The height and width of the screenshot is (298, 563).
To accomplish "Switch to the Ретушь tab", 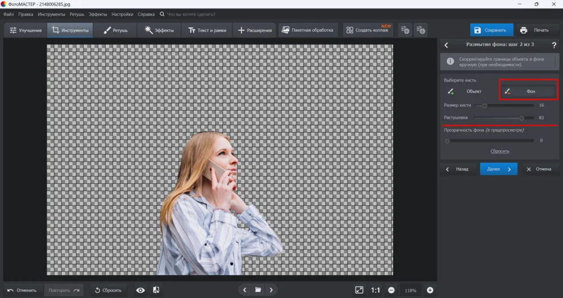I will pos(116,30).
